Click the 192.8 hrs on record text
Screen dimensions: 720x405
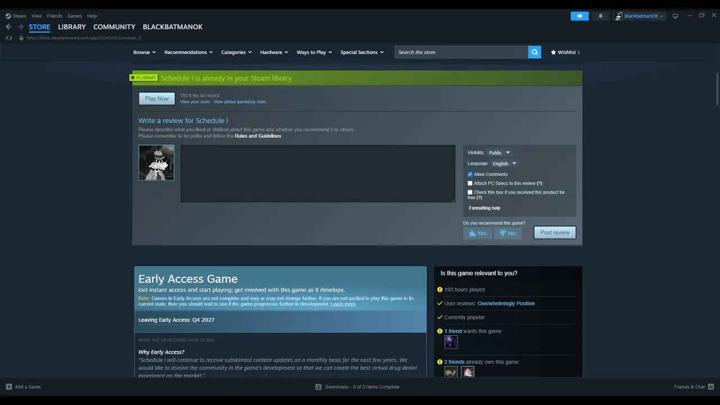tap(200, 96)
